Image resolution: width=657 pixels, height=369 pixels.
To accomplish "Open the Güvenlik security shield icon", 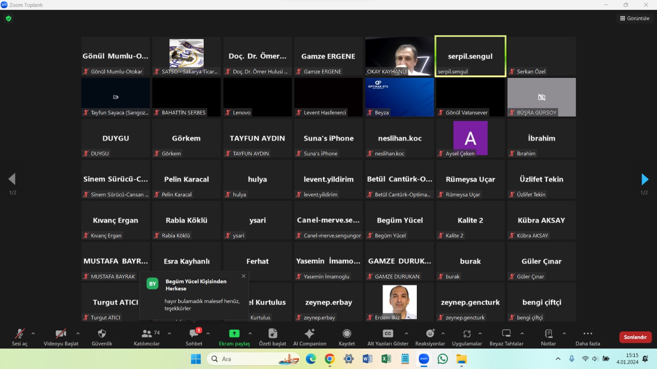I will (102, 334).
